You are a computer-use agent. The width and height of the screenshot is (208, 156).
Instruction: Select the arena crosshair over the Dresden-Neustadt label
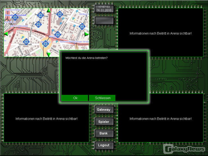coord(15,17)
